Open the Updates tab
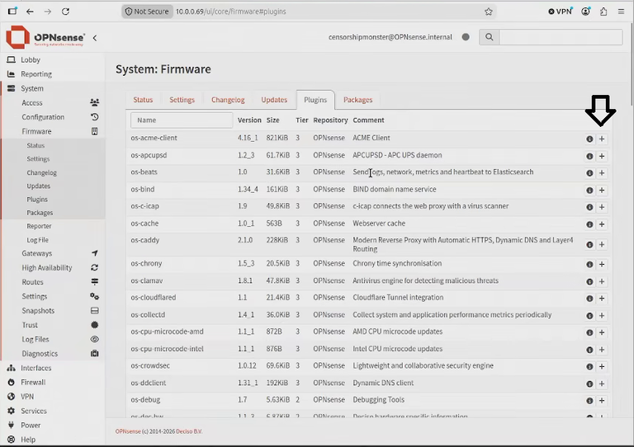The height and width of the screenshot is (447, 634). (274, 100)
